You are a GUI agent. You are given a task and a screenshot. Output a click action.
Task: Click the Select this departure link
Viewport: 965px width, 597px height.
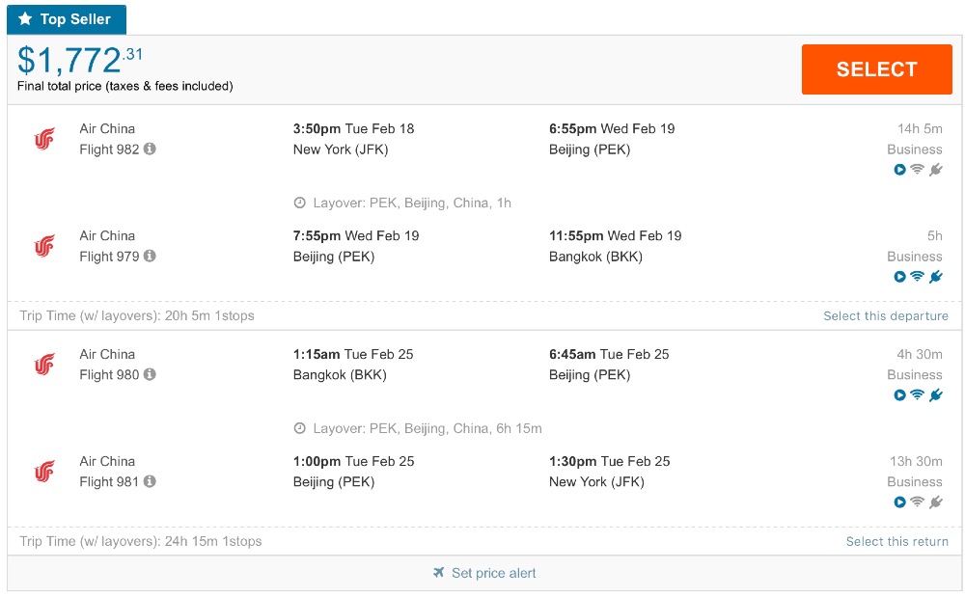(885, 316)
